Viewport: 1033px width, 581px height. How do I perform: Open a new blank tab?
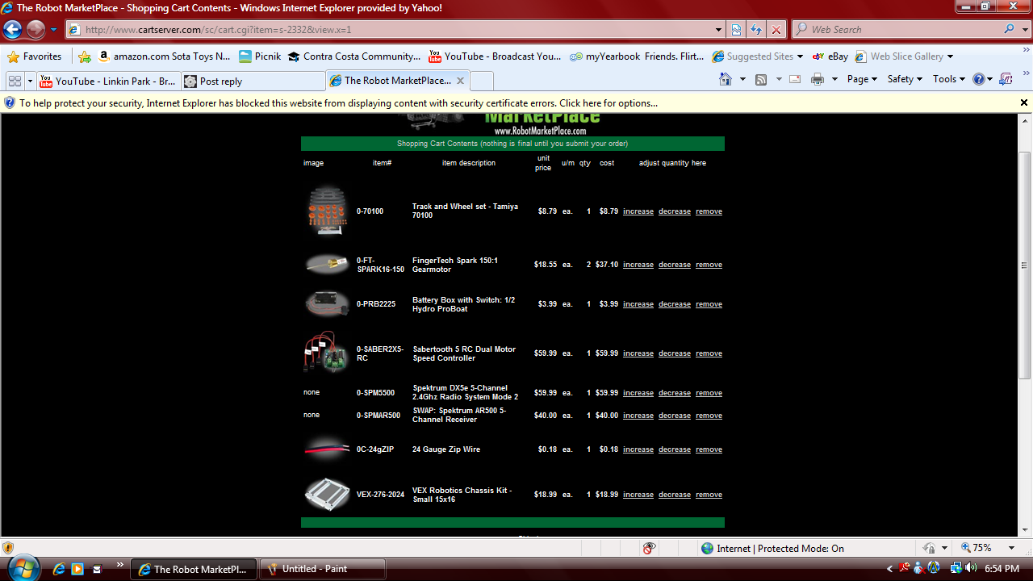[481, 81]
